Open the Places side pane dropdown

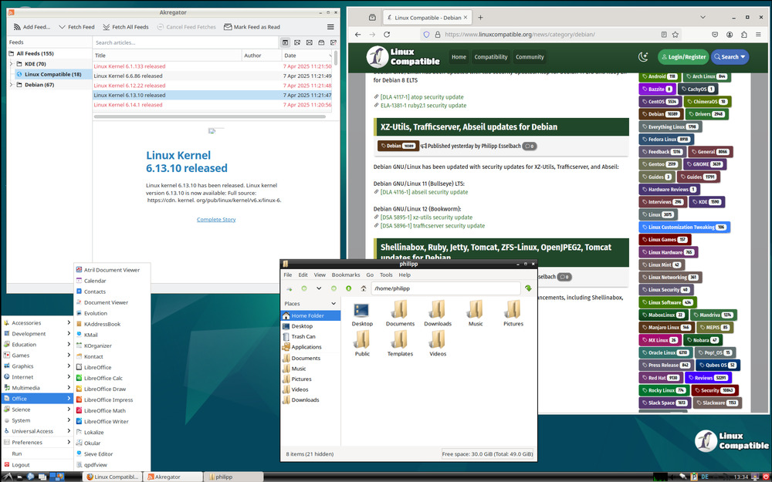[x=332, y=304]
